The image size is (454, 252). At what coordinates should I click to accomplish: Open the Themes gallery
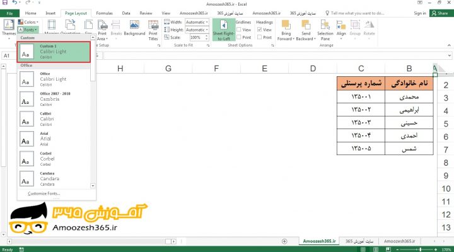pos(9,28)
